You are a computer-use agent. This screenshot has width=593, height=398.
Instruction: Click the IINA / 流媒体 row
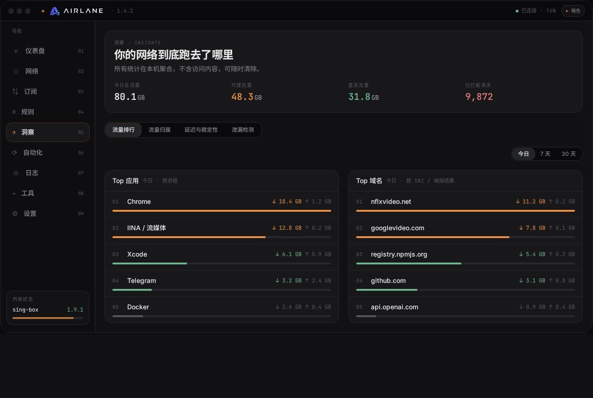click(222, 231)
